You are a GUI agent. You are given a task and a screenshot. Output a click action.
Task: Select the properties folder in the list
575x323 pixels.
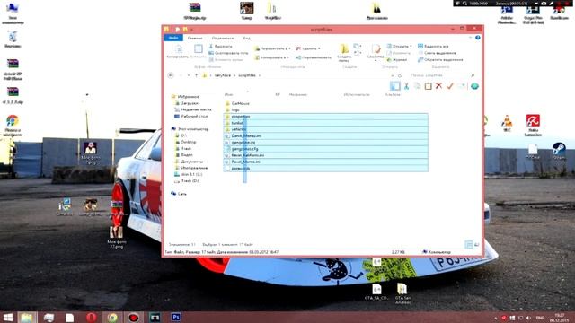(240, 117)
